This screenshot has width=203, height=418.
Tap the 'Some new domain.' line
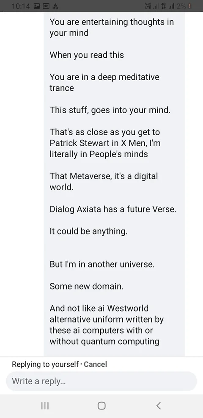pyautogui.click(x=86, y=286)
